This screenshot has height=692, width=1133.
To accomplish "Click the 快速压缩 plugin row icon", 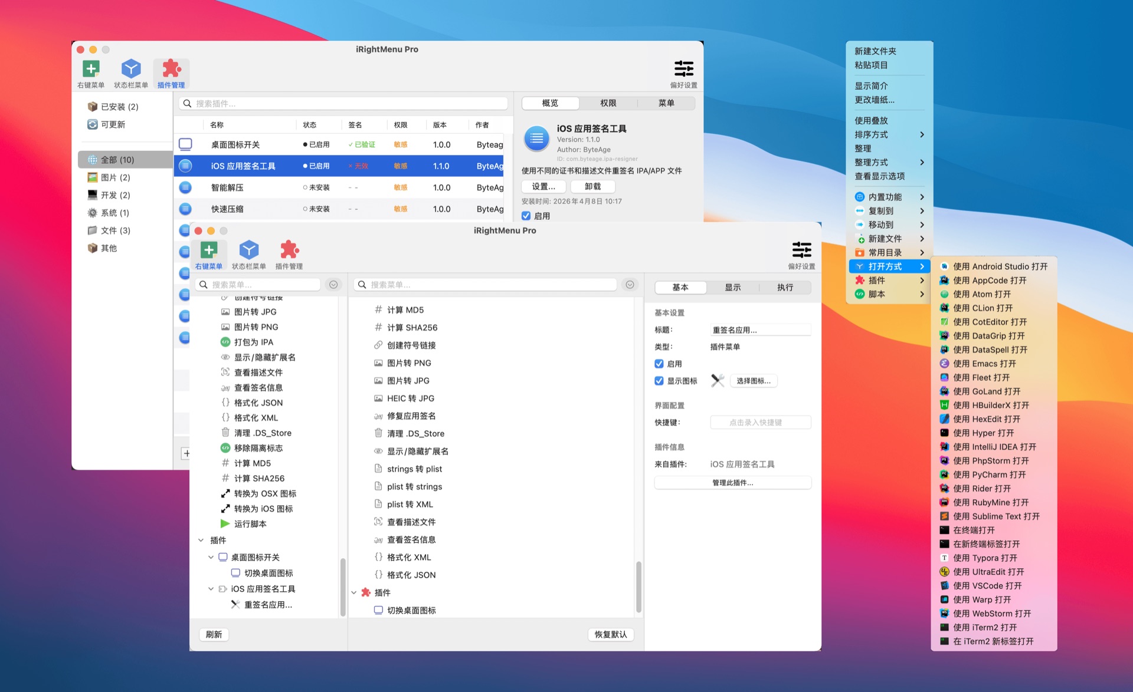I will coord(185,209).
